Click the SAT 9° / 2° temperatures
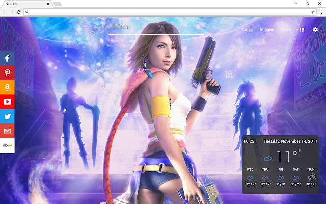This screenshot has width=326, height=204. (296, 184)
